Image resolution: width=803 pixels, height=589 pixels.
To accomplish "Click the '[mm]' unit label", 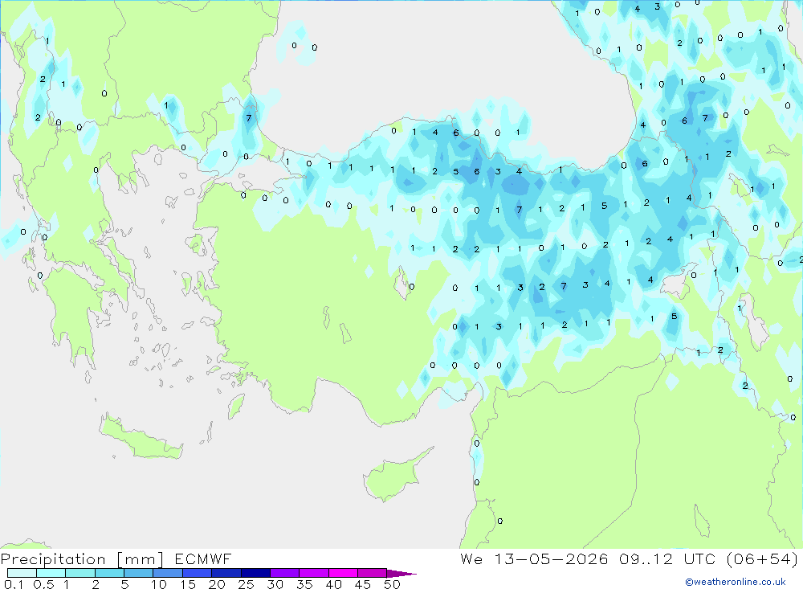I will [141, 559].
